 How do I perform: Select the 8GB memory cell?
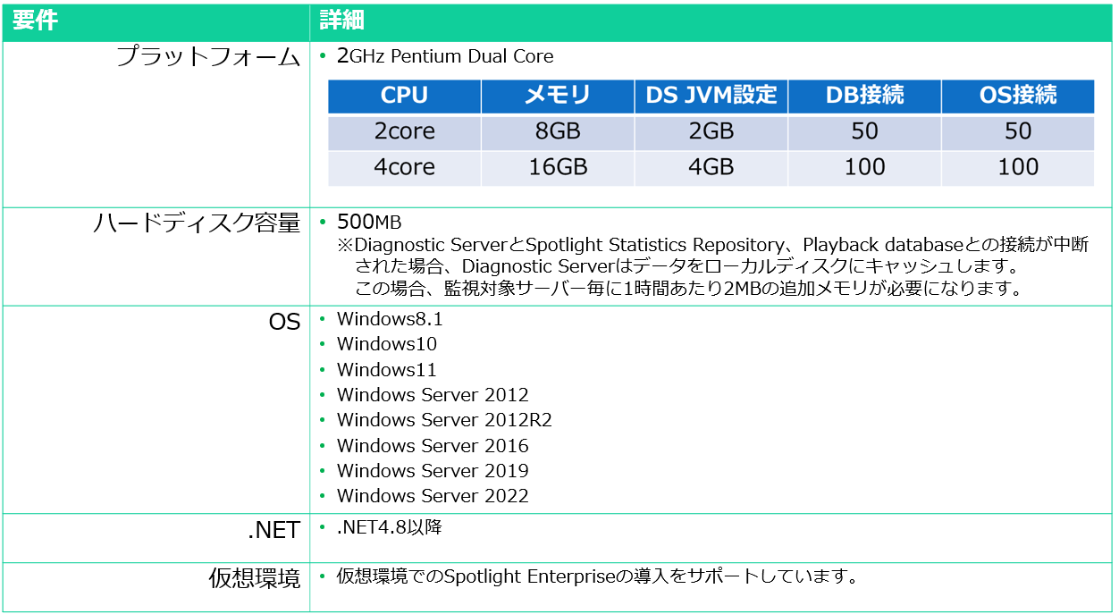tap(558, 131)
